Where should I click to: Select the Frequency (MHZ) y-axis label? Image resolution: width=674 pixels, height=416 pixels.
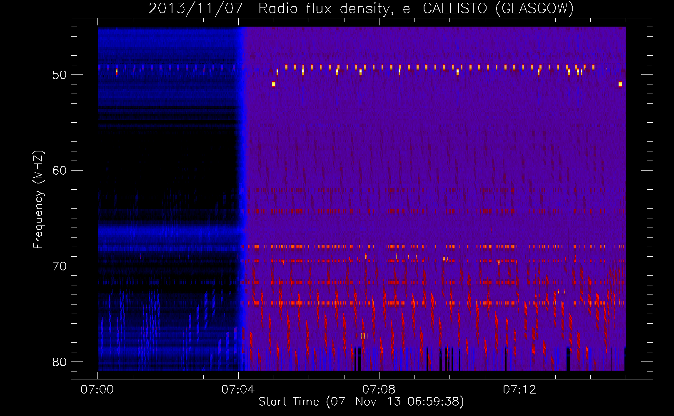(x=38, y=200)
